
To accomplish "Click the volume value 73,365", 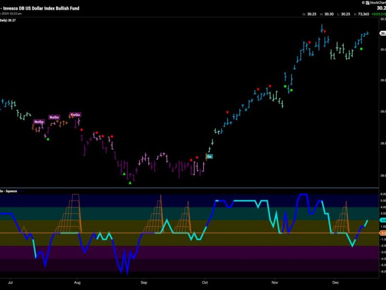I will [364, 14].
